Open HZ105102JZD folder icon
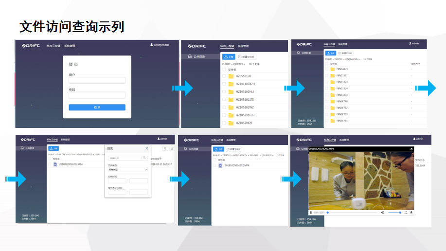This screenshot has height=251, width=446. tap(231, 100)
